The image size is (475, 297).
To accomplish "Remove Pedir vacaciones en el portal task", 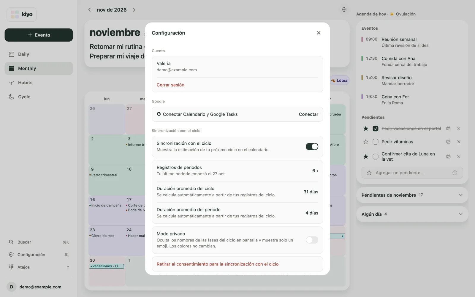I will (x=459, y=129).
